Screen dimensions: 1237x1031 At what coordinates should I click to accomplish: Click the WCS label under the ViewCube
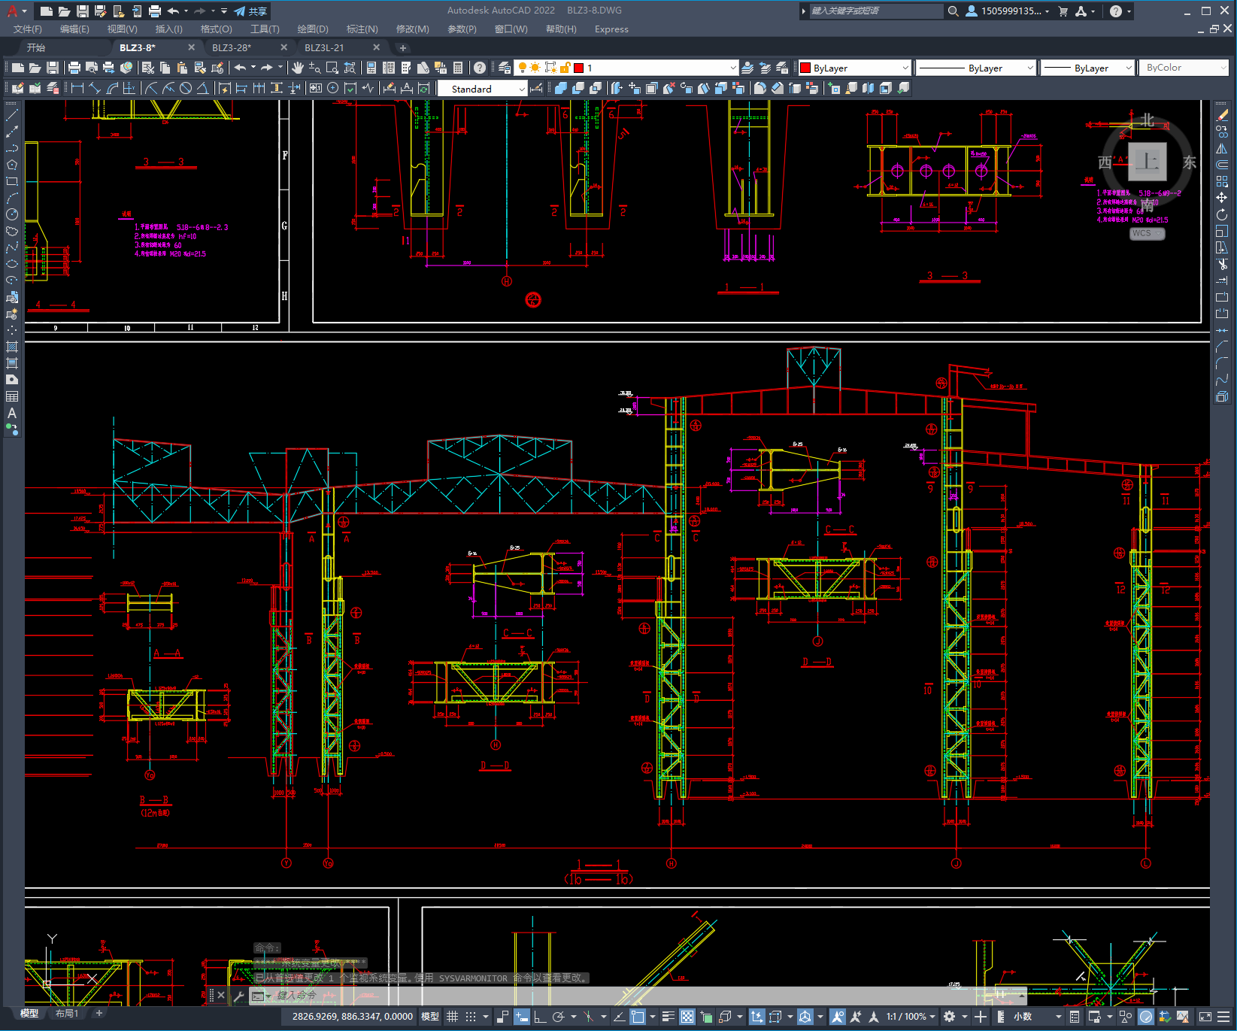[1146, 233]
